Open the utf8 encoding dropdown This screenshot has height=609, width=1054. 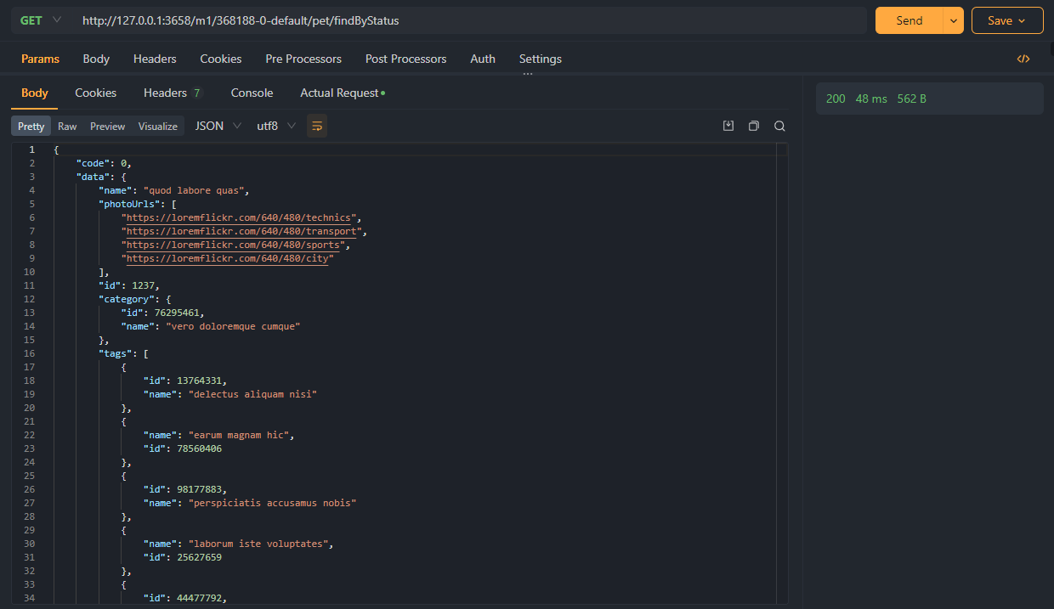pos(276,126)
